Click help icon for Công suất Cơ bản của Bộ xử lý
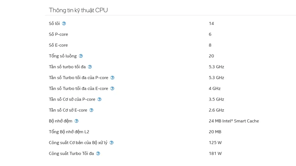 tap(112, 143)
